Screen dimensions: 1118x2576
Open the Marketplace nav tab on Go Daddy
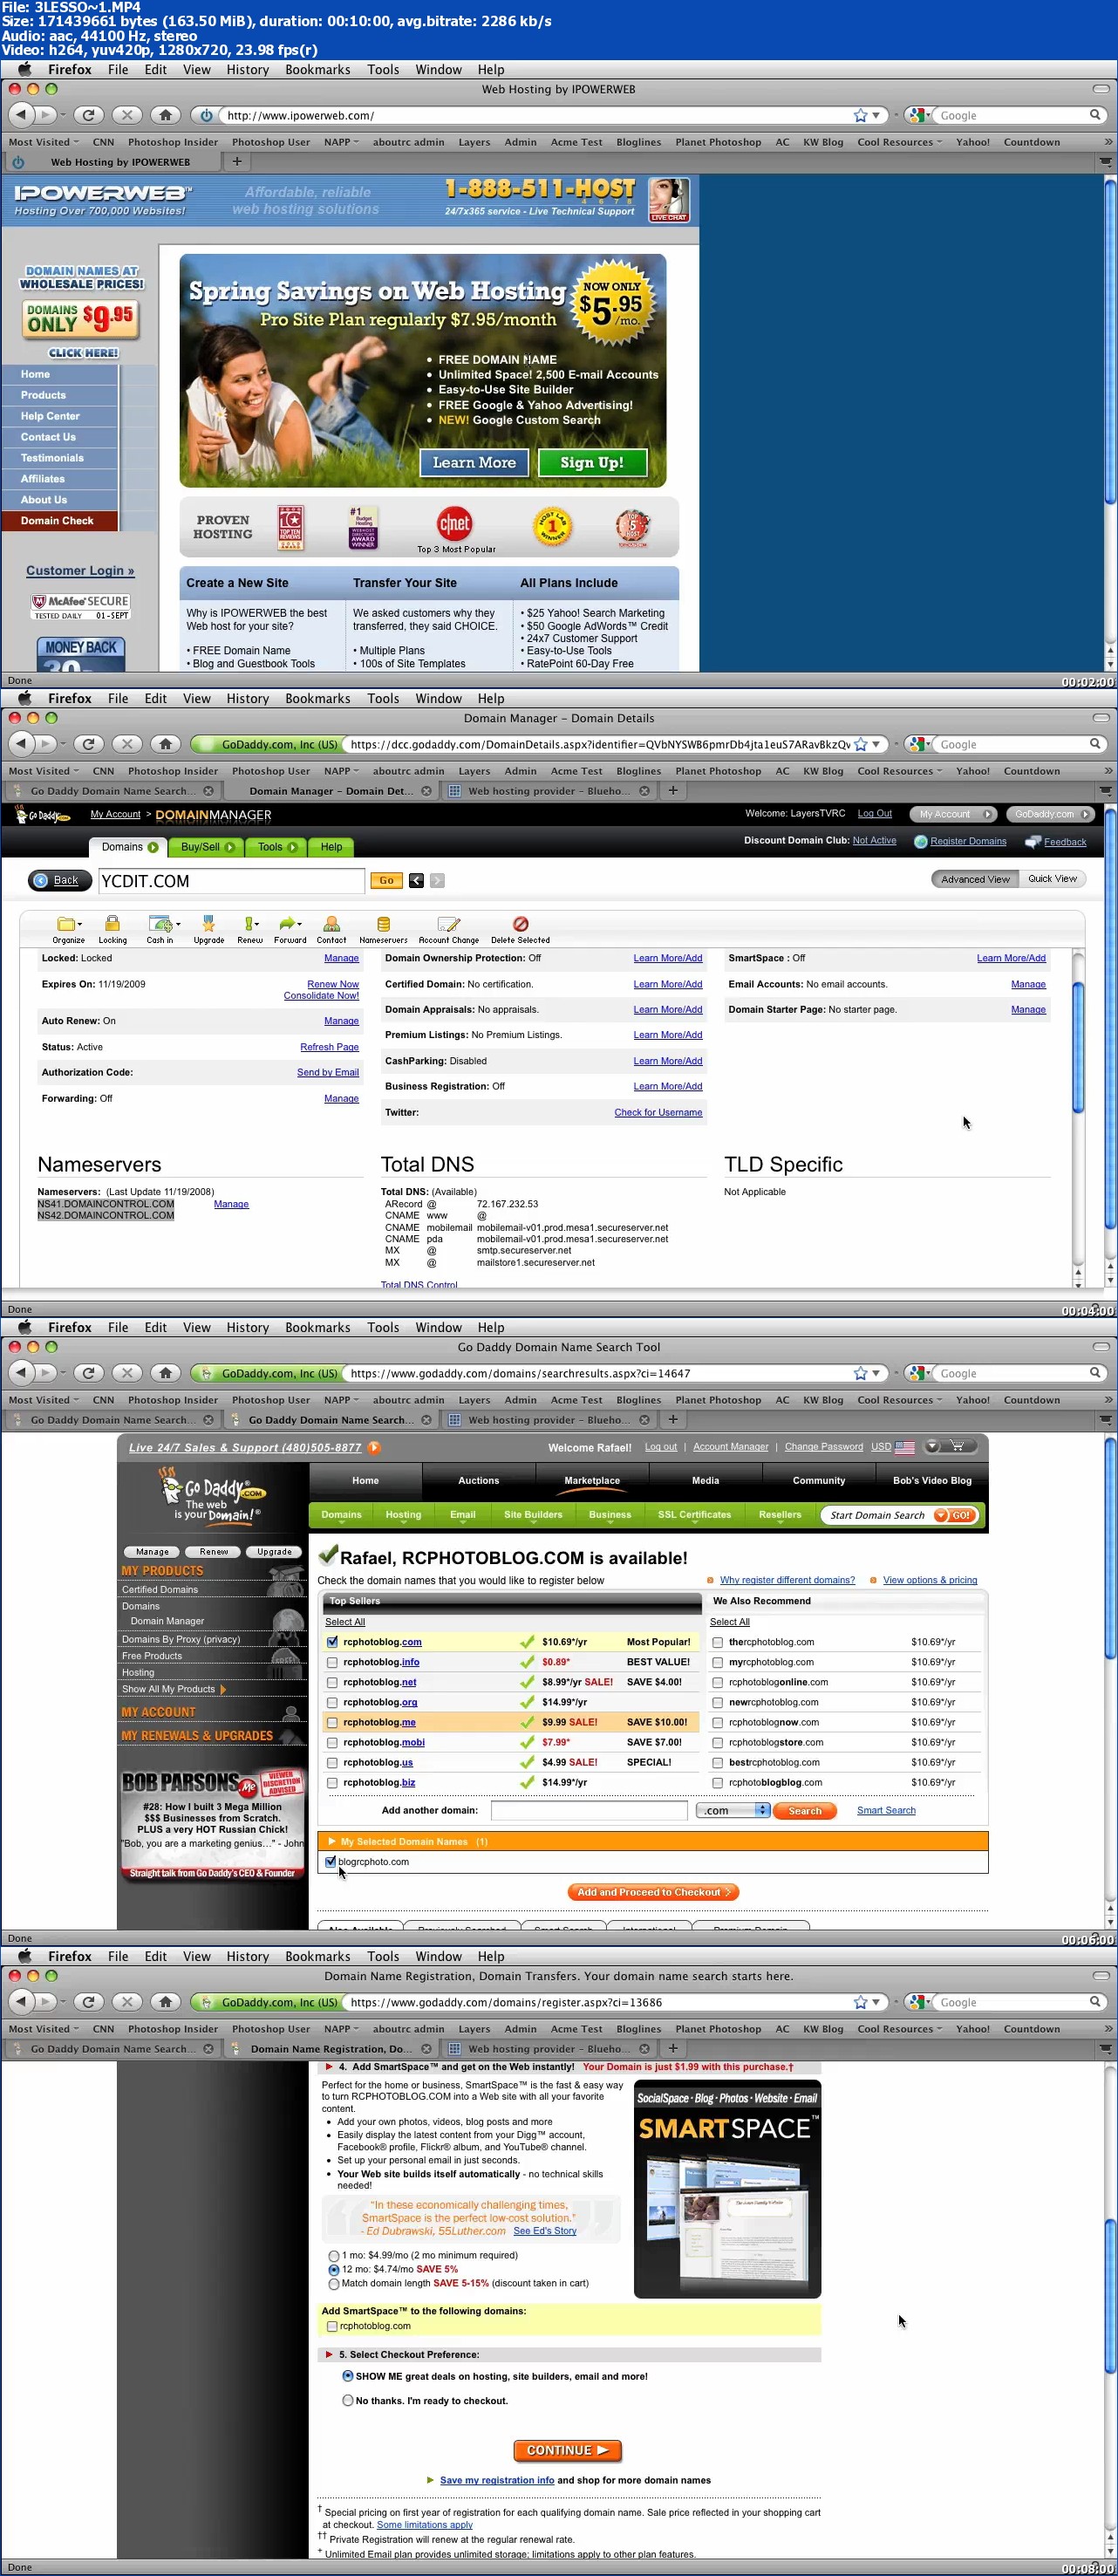click(592, 1480)
